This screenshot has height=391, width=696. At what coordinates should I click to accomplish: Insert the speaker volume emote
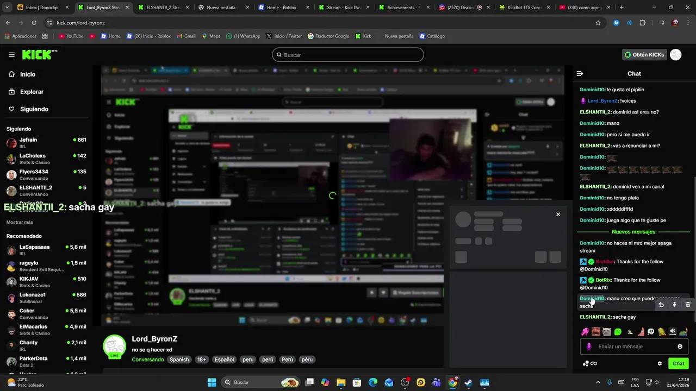(x=673, y=332)
